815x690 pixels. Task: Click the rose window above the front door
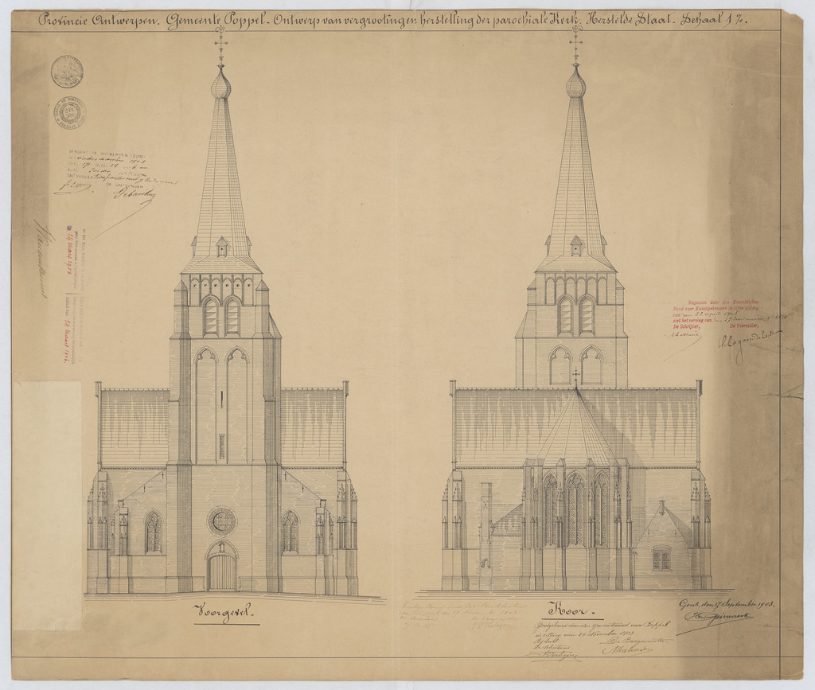222,521
